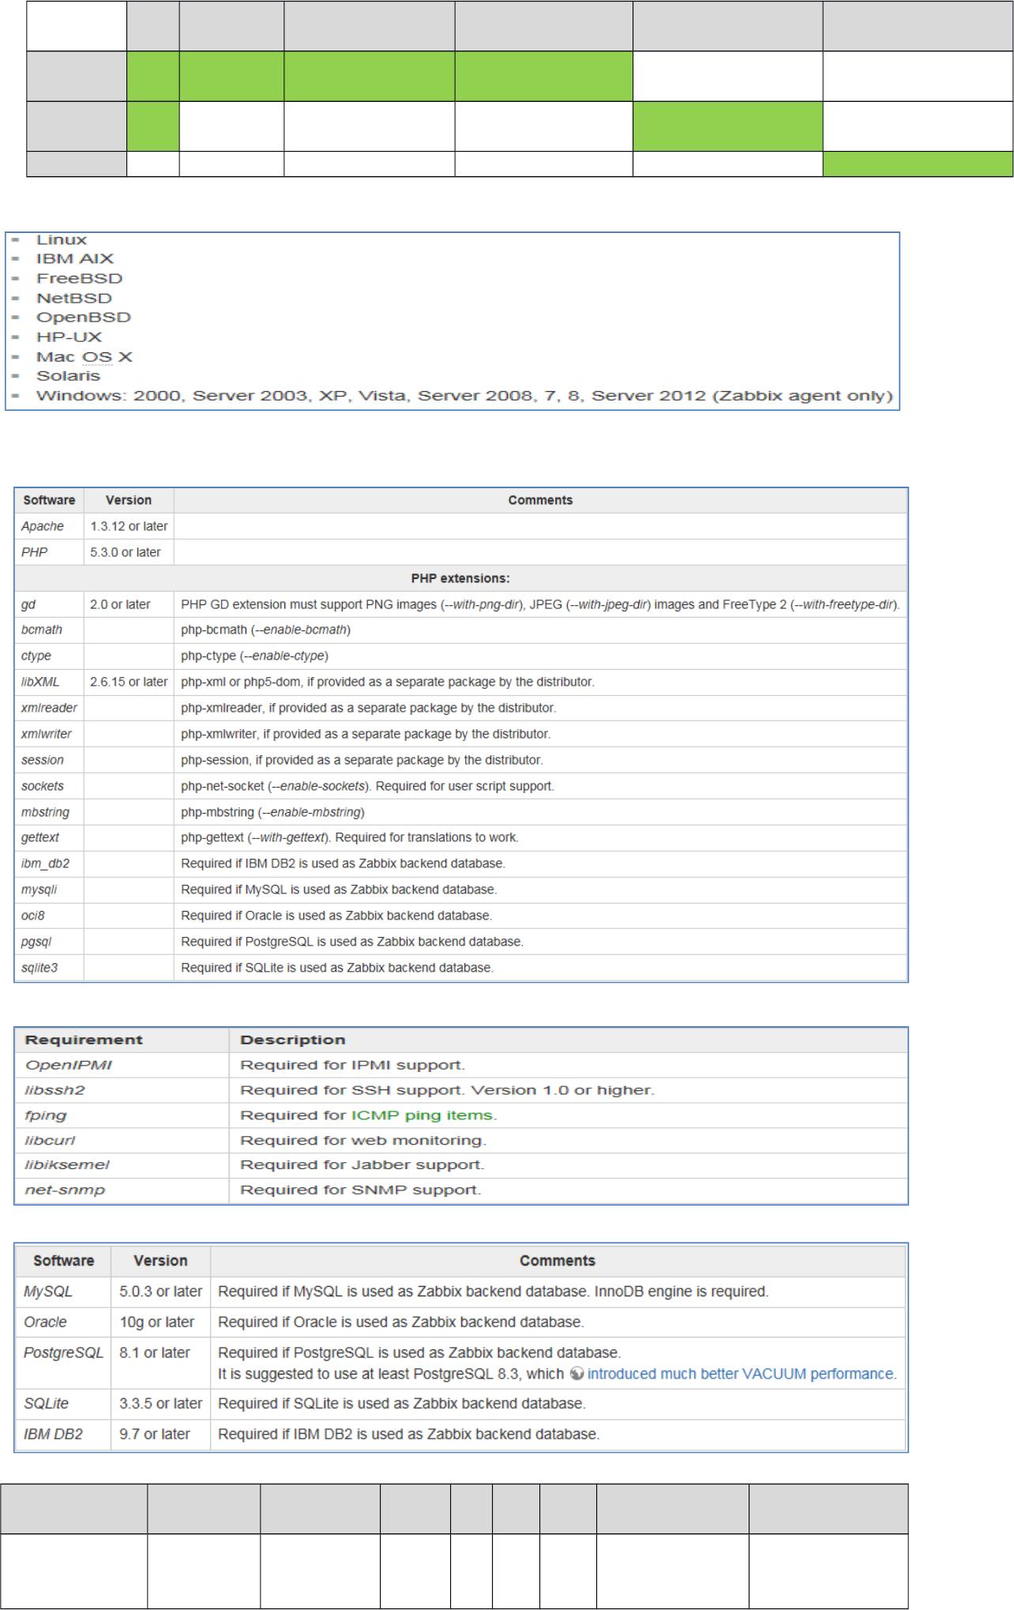Select the "sockets" extension cell

coord(49,786)
